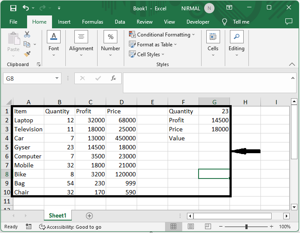
Task: Open the Editing search group icon
Action: coord(236,37)
